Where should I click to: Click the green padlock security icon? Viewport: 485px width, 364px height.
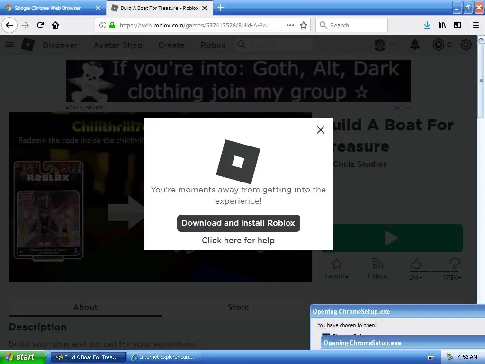112,25
